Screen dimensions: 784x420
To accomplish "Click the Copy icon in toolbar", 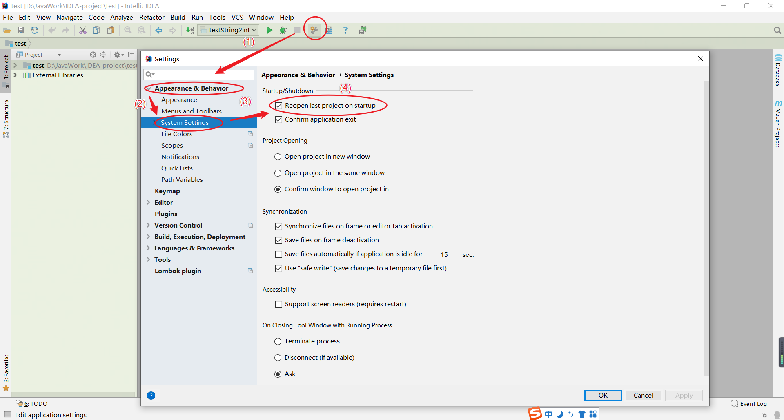I will (97, 30).
